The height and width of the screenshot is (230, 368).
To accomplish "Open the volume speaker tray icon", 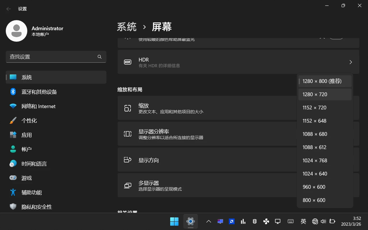I will point(324,221).
